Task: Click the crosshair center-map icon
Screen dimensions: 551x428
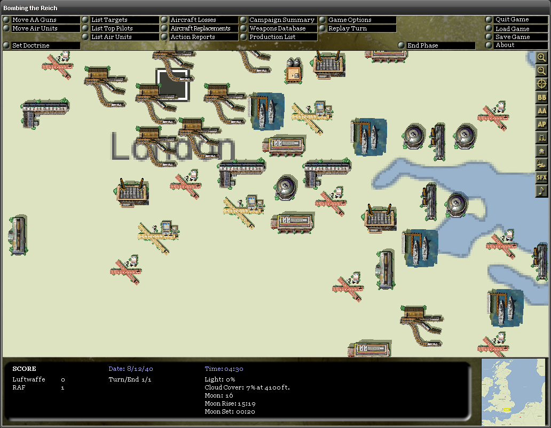Action: [x=541, y=84]
